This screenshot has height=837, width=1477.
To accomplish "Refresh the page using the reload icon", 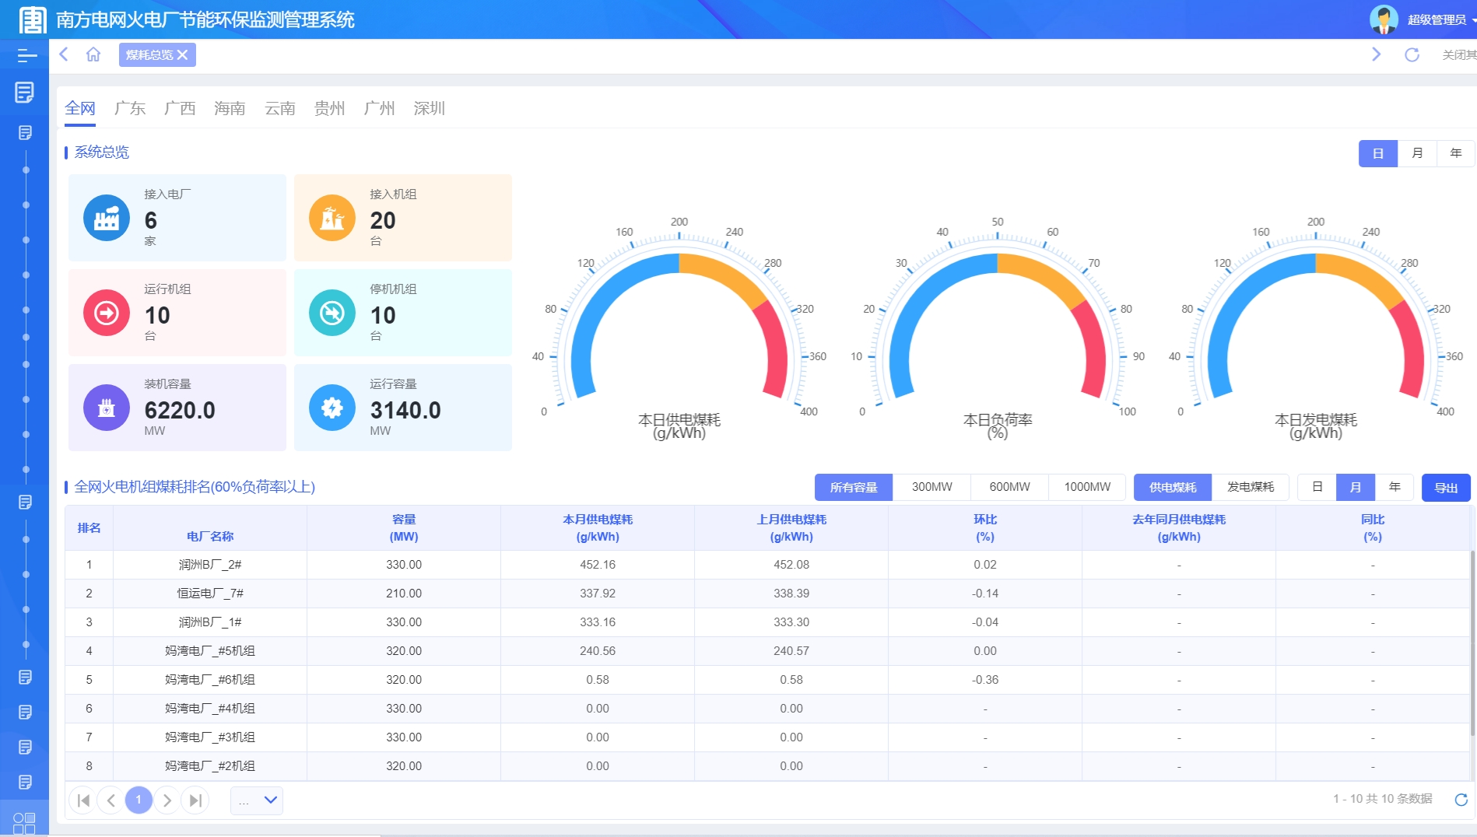I will pos(1412,54).
